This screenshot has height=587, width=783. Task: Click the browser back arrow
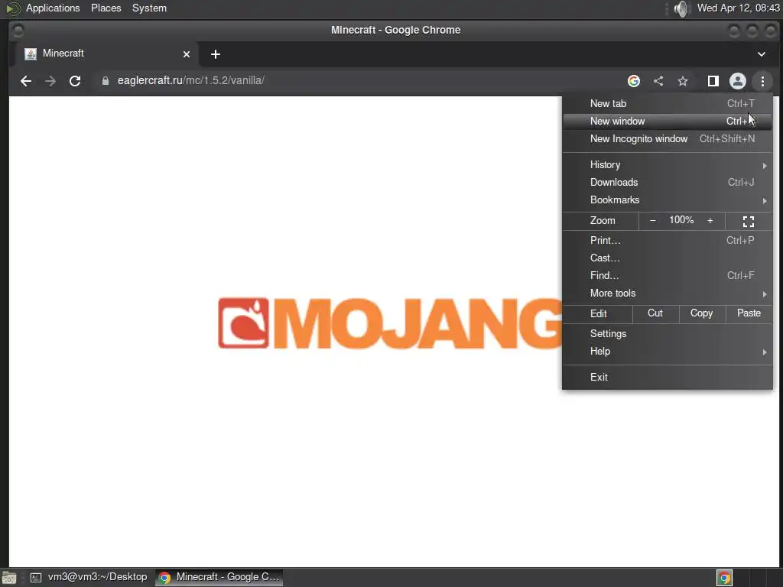pos(26,81)
